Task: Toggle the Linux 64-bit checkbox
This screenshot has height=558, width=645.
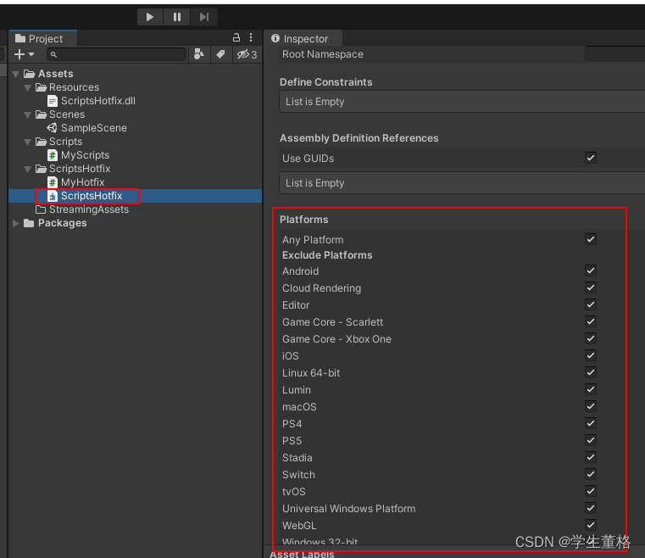Action: 591,372
